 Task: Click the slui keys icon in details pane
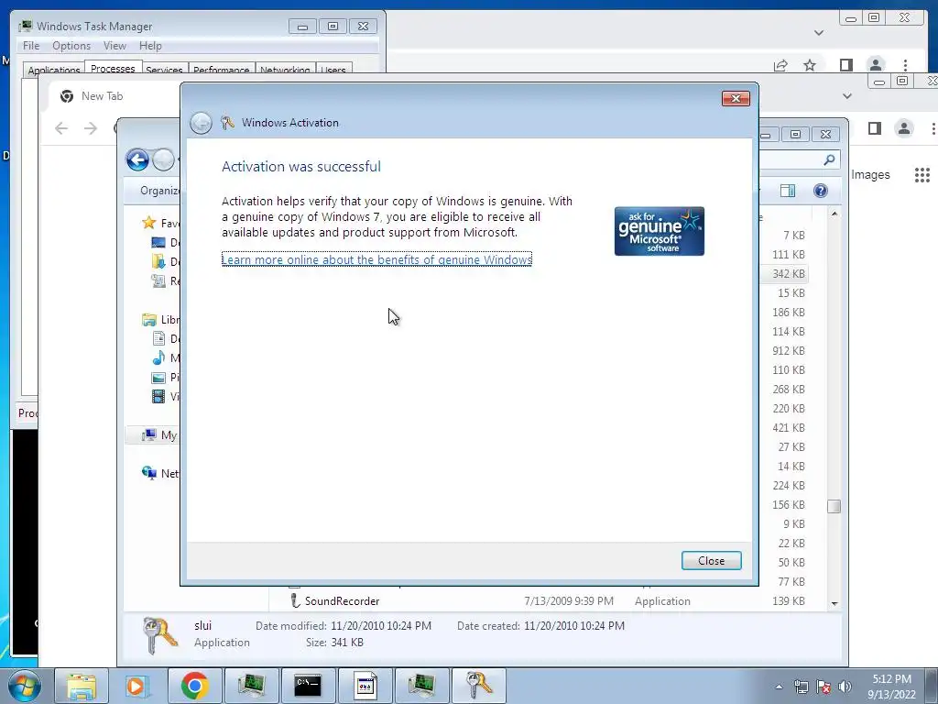pyautogui.click(x=160, y=636)
